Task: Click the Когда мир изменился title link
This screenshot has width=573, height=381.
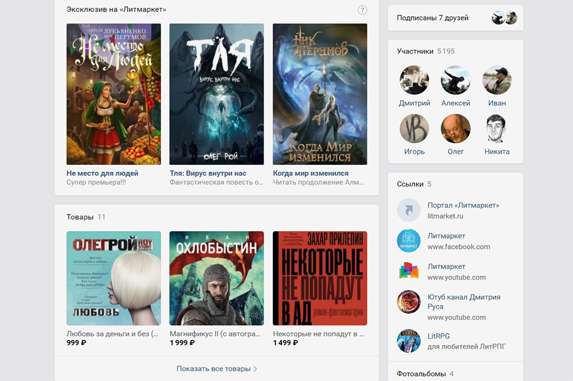Action: coord(311,173)
